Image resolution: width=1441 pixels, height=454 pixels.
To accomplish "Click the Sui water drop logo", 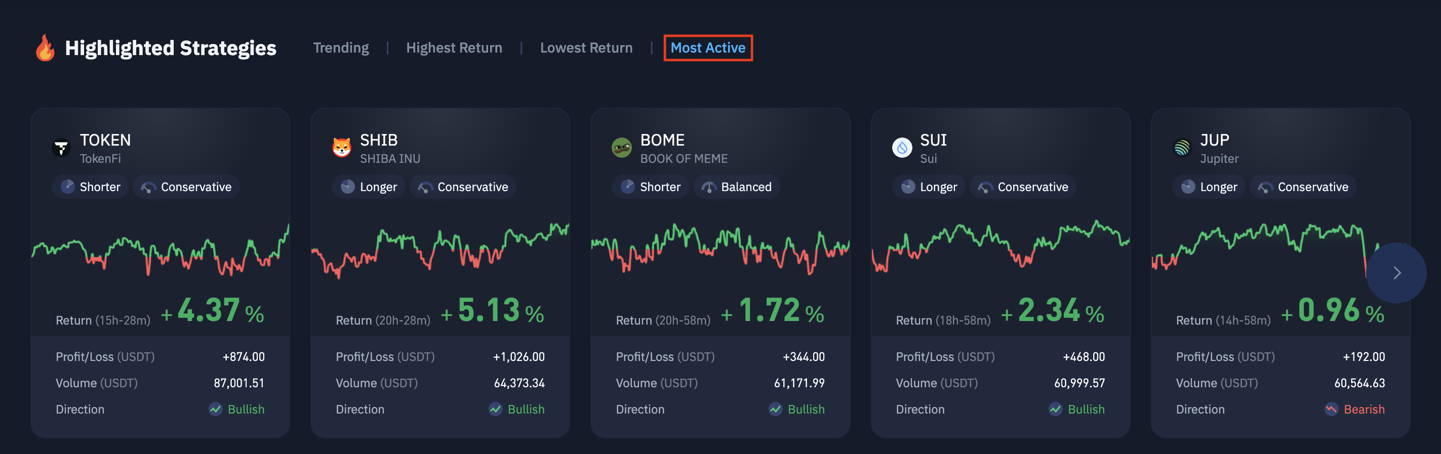I will [901, 148].
